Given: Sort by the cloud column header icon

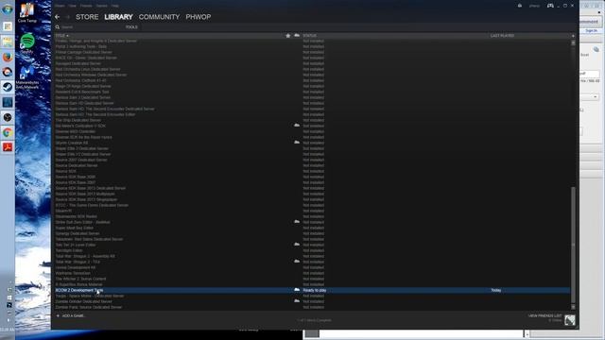Looking at the screenshot, I should point(297,36).
